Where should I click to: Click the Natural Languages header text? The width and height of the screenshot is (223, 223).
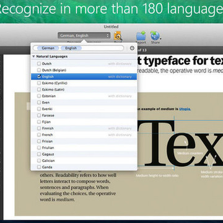pyautogui.click(x=52, y=56)
